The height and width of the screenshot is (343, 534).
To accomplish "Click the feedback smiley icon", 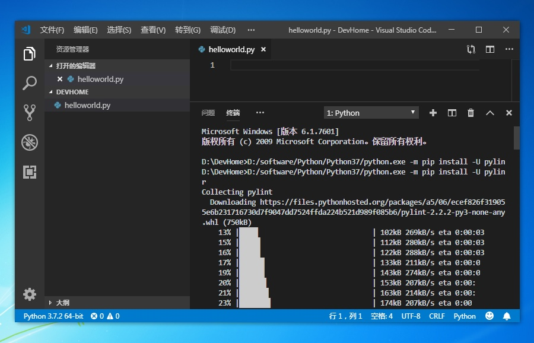I will [x=490, y=316].
